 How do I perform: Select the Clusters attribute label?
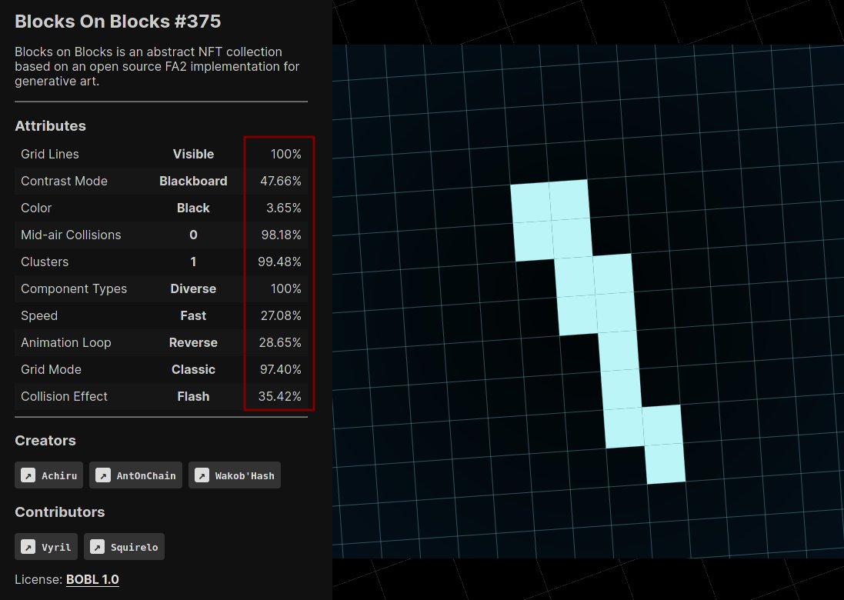(x=45, y=262)
